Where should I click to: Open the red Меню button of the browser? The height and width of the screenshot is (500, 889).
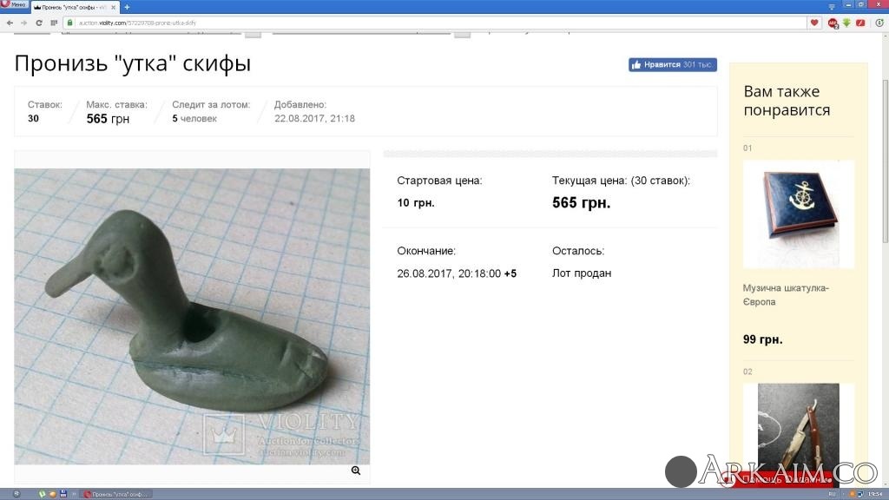coord(16,5)
